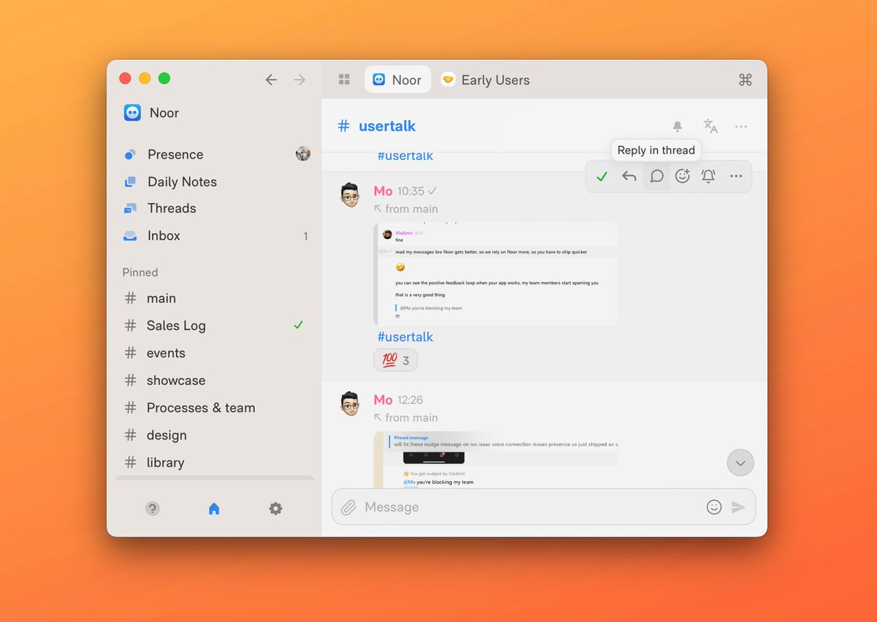Image resolution: width=877 pixels, height=622 pixels.
Task: Reply to message with the arrow icon
Action: [629, 176]
